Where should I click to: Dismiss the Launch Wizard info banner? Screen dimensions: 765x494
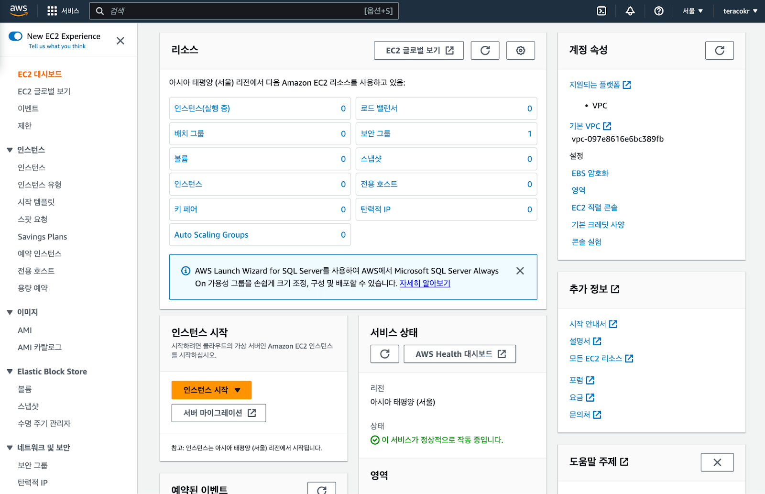point(520,271)
